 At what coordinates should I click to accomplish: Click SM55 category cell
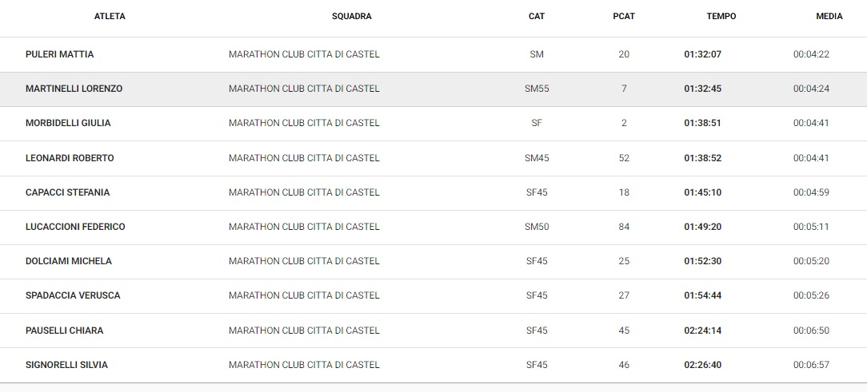tap(537, 89)
